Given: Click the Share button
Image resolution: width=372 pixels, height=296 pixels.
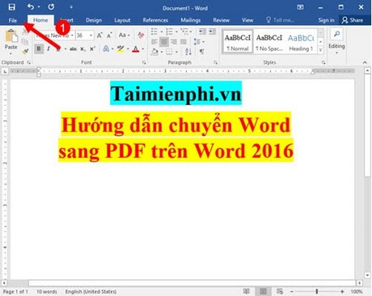Looking at the screenshot, I should 353,20.
